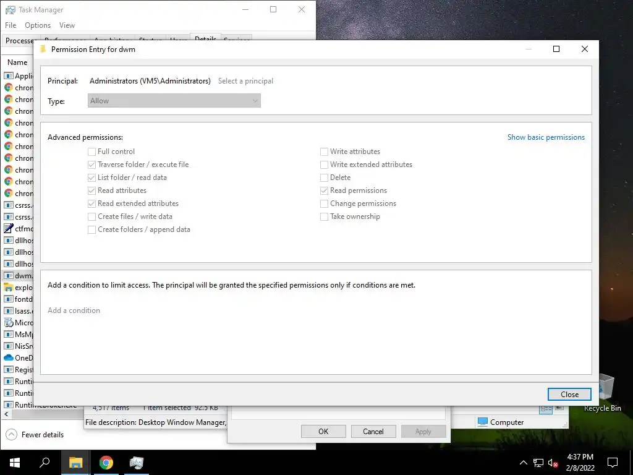Enable Write extended attributes checkbox
The width and height of the screenshot is (633, 475).
click(324, 165)
